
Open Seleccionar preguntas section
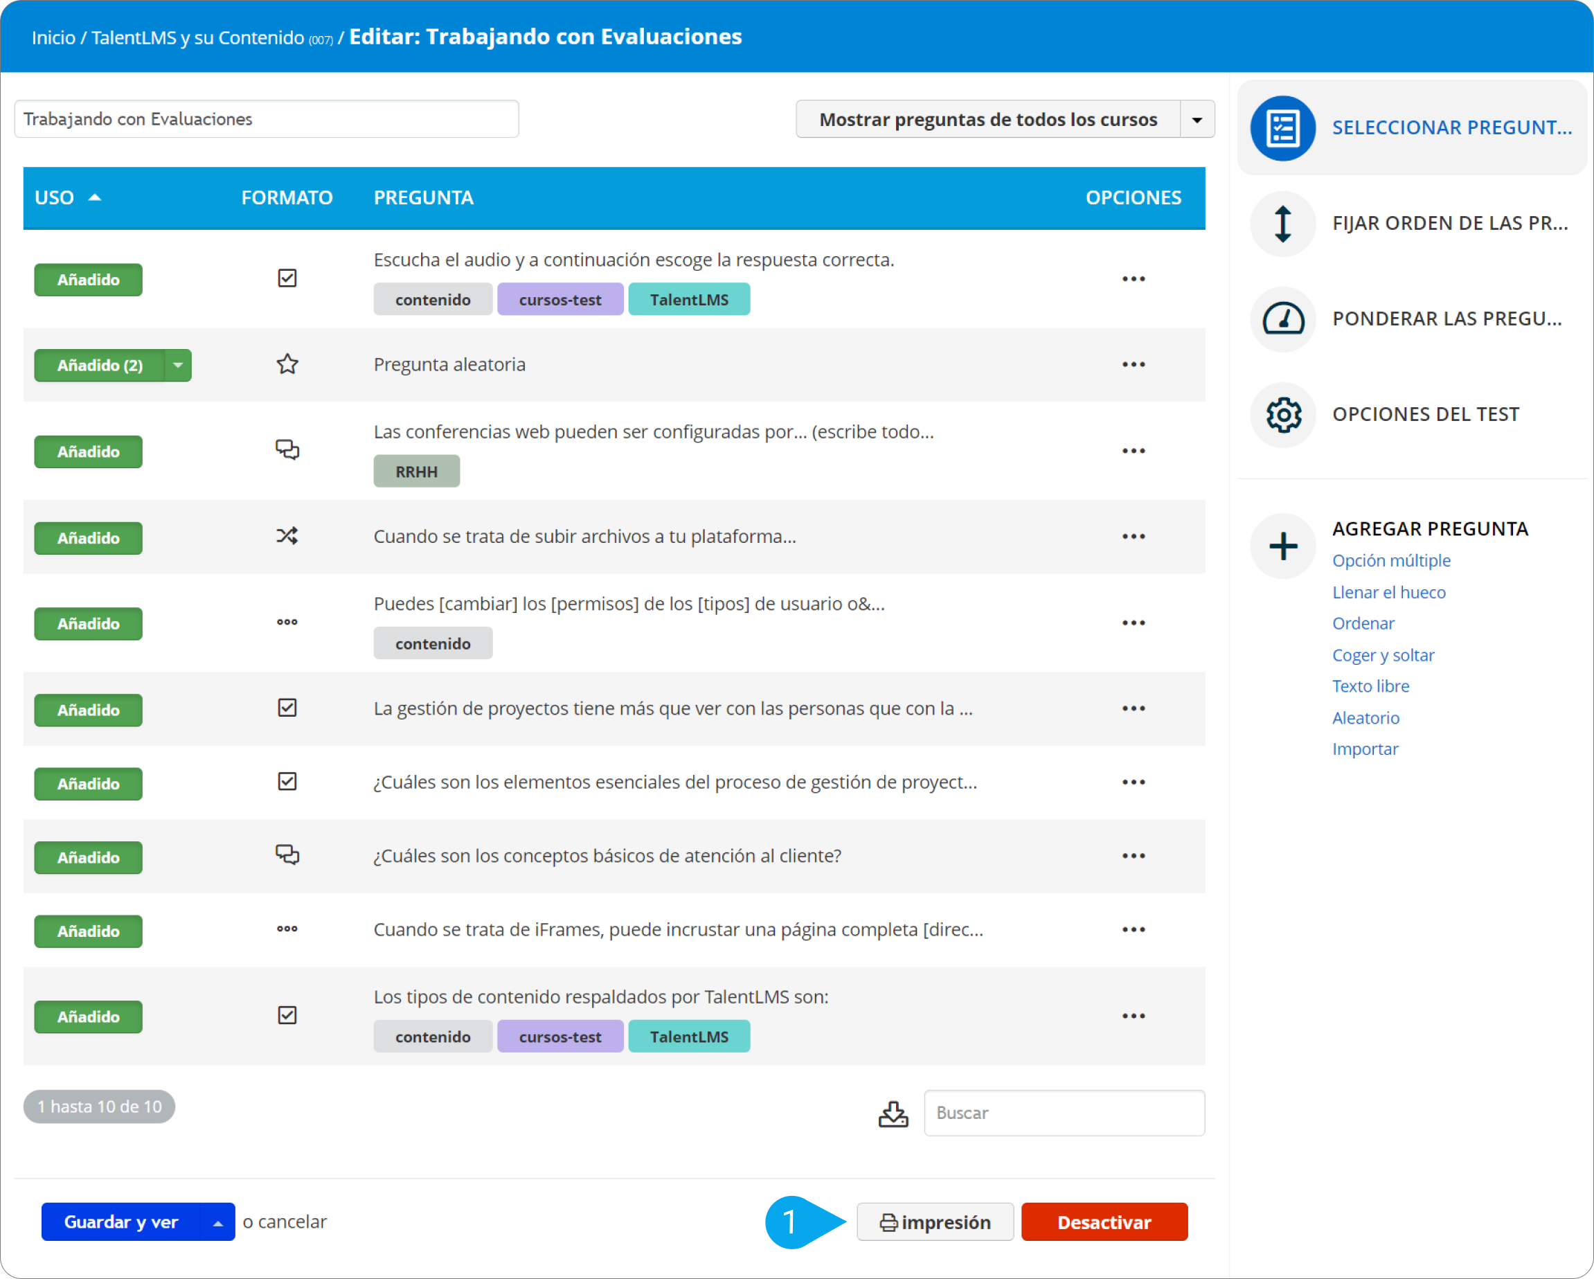pyautogui.click(x=1412, y=128)
